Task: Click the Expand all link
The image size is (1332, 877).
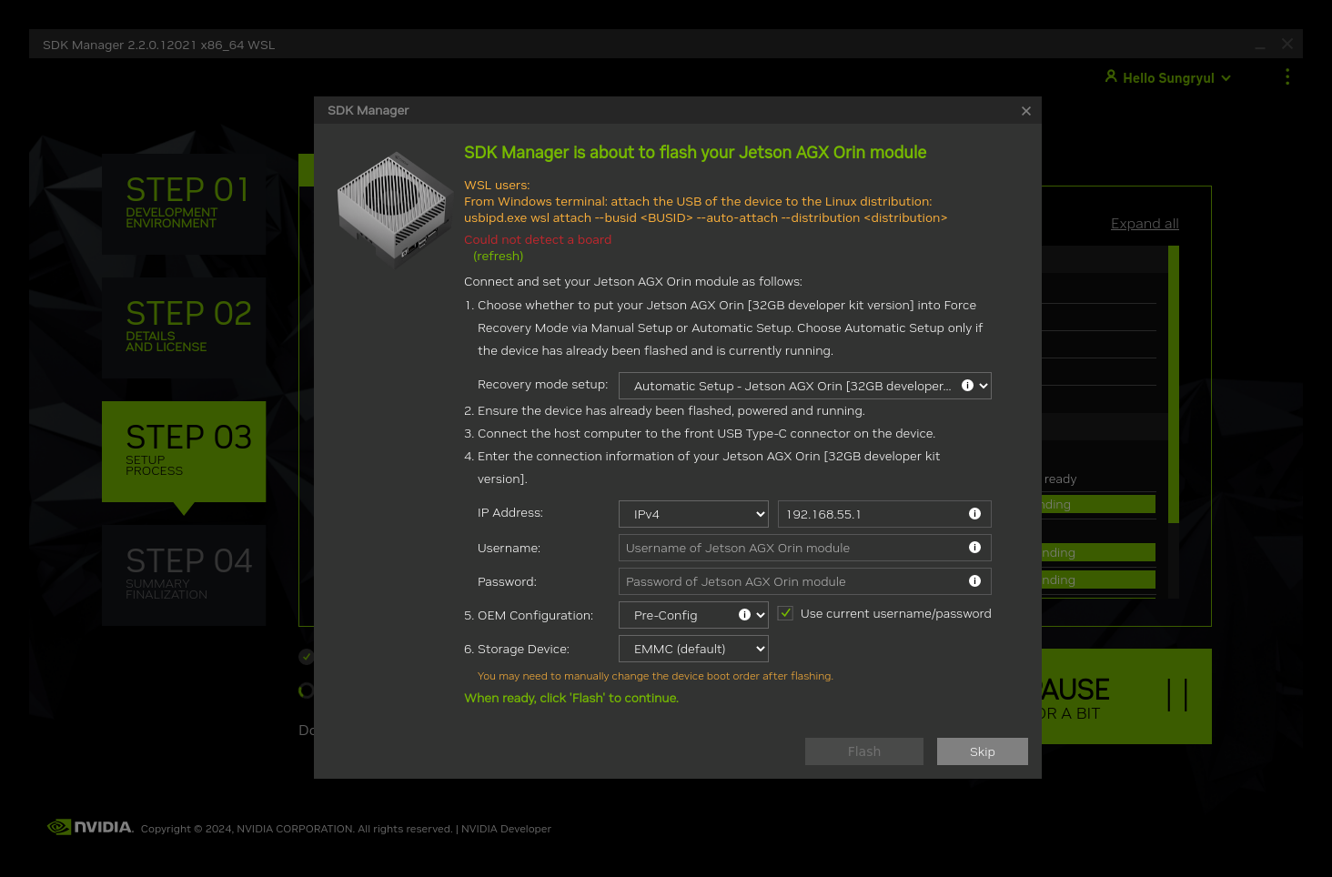Action: (x=1145, y=224)
